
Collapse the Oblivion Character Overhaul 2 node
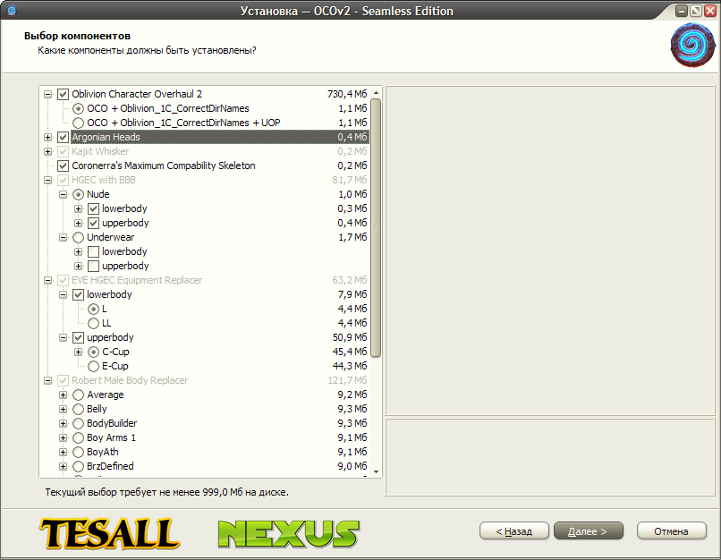click(x=47, y=94)
